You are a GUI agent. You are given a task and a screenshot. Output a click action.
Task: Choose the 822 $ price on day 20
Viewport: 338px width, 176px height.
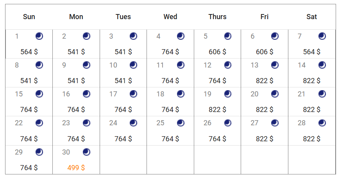pos(265,110)
